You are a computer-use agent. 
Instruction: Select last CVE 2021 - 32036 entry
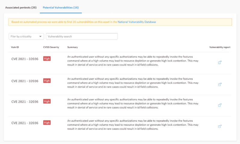25,123
